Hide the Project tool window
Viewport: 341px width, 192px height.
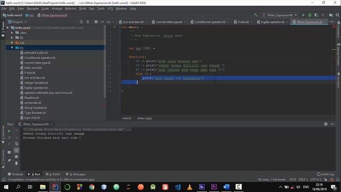(102, 22)
